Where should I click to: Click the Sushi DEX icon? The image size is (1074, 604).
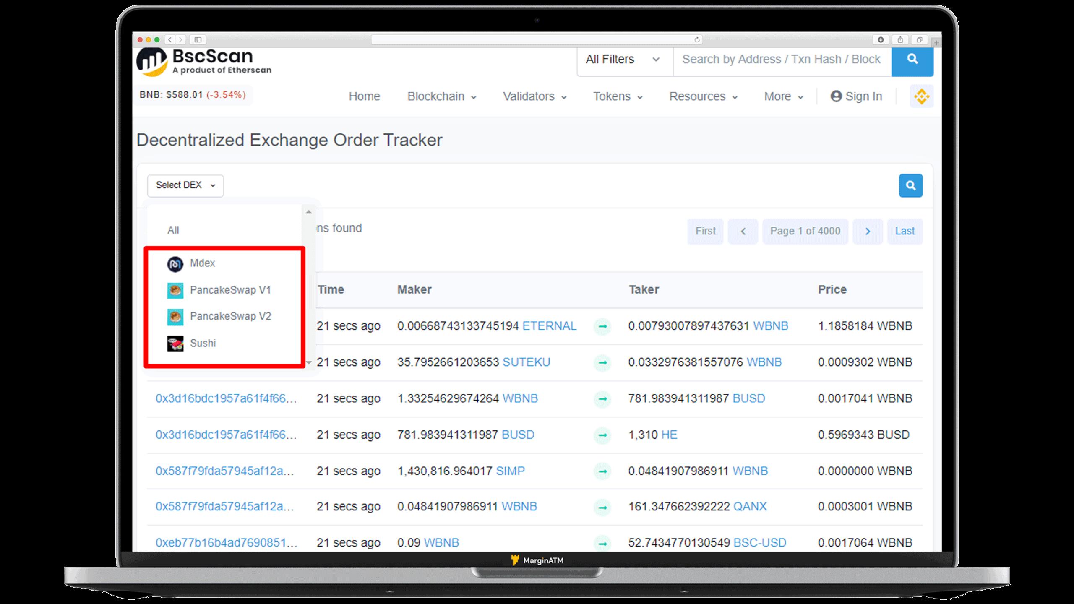[175, 343]
